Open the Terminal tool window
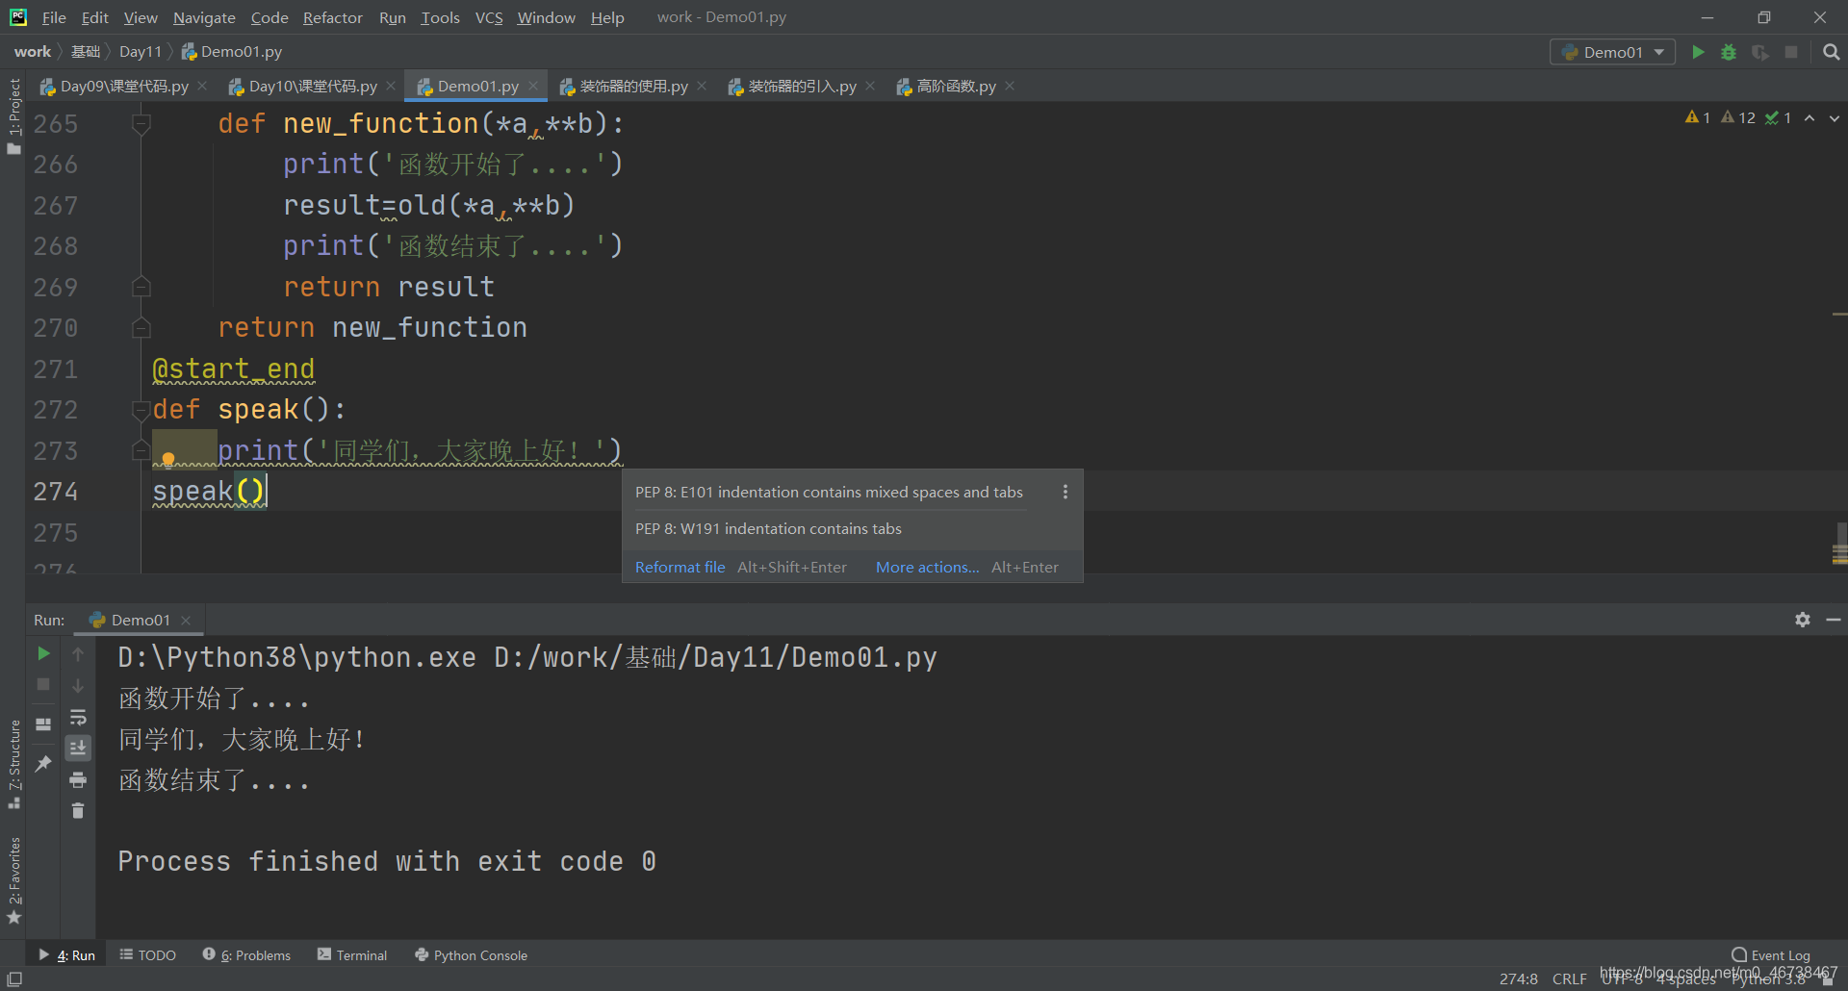The width and height of the screenshot is (1848, 991). click(x=352, y=954)
